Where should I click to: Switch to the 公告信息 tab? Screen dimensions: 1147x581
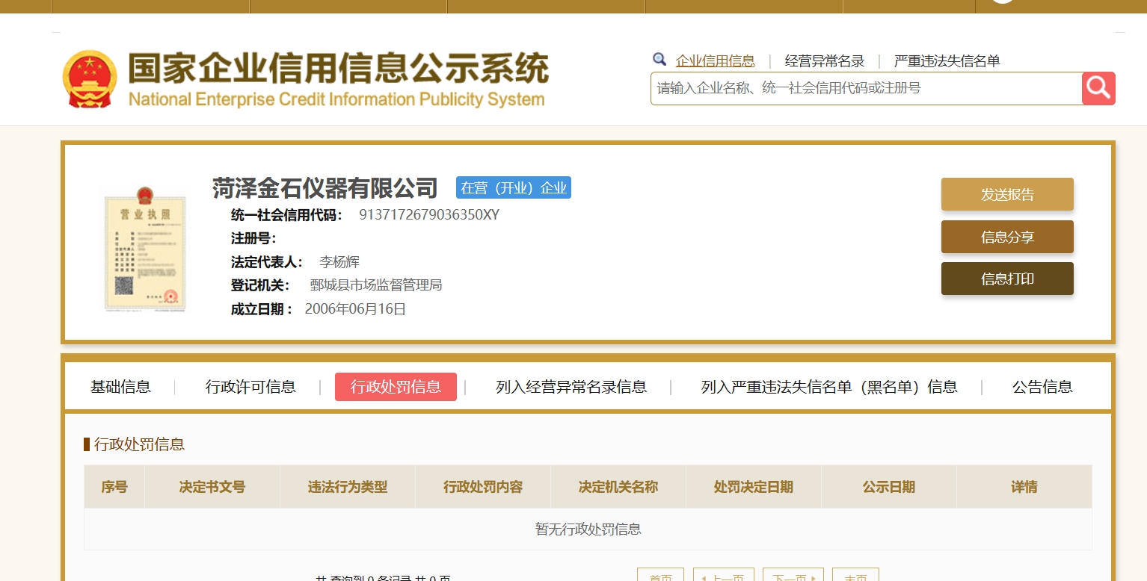1042,387
